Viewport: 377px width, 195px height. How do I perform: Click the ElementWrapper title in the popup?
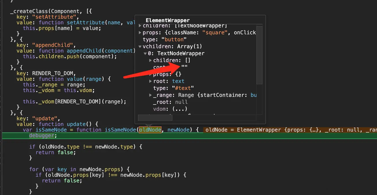click(168, 20)
